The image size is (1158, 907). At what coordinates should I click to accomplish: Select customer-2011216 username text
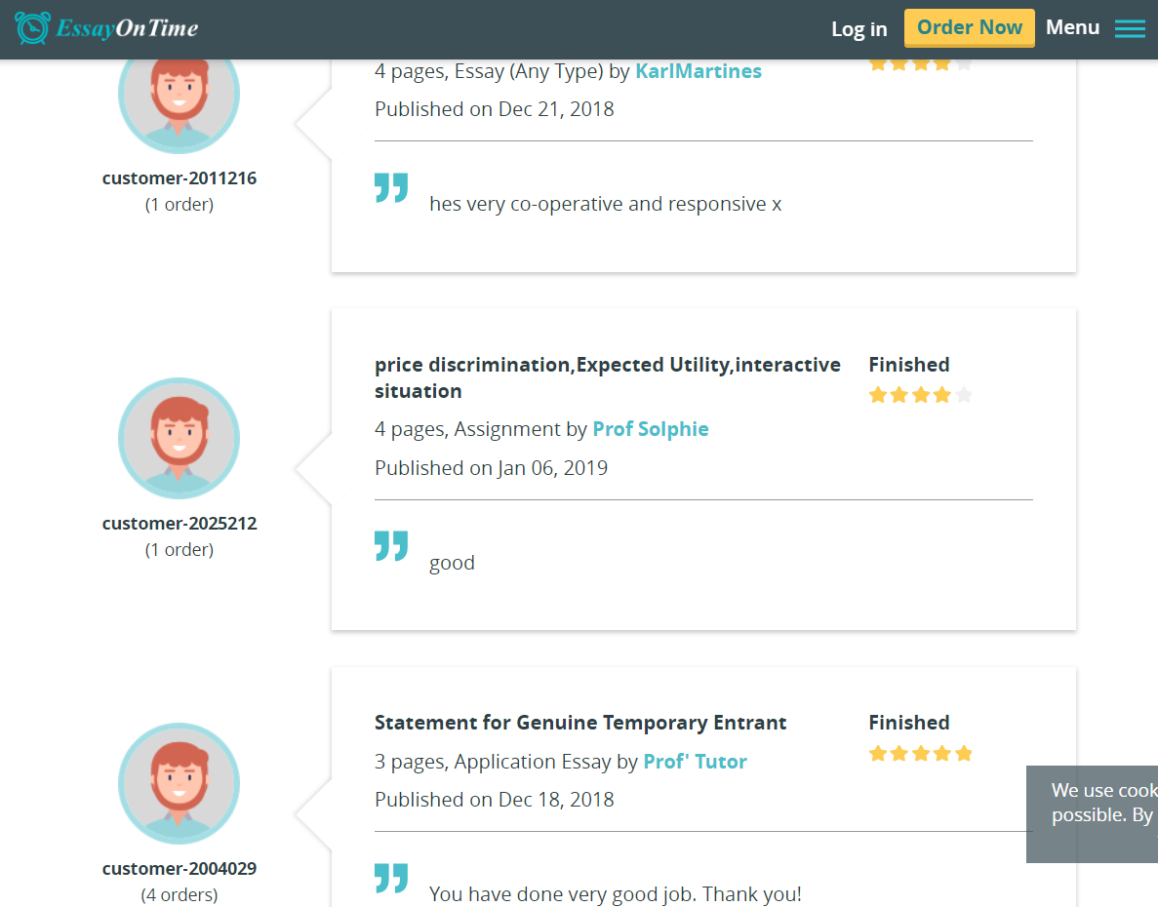coord(180,177)
